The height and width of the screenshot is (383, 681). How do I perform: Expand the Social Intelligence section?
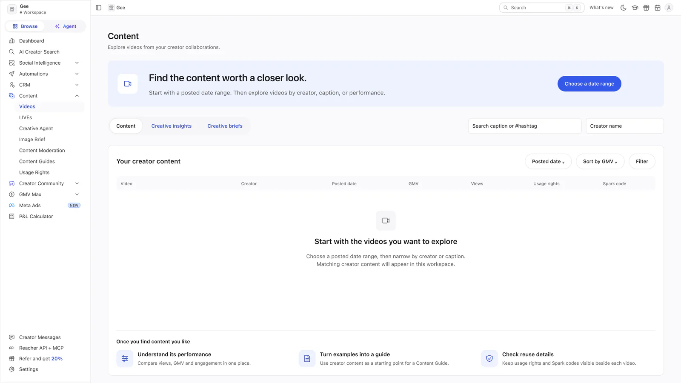click(77, 63)
